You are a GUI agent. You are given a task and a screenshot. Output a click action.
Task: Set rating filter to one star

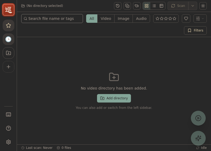point(157,19)
